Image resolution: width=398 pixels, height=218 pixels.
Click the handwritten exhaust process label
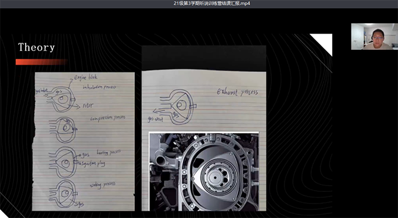(237, 92)
